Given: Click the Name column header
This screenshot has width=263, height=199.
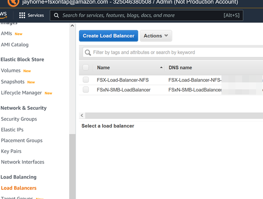Looking at the screenshot, I should (x=104, y=68).
